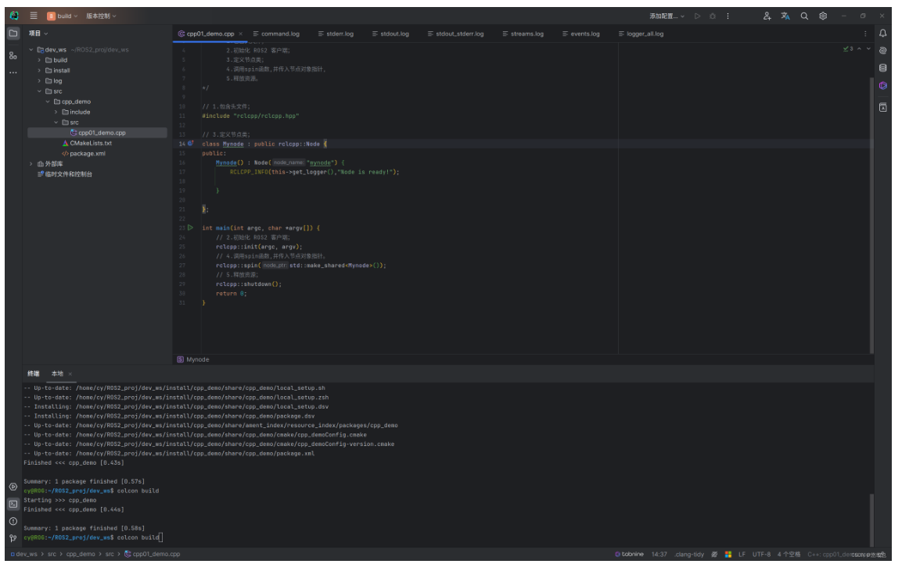Open the hamburger main menu
This screenshot has height=564, width=909.
coord(34,16)
